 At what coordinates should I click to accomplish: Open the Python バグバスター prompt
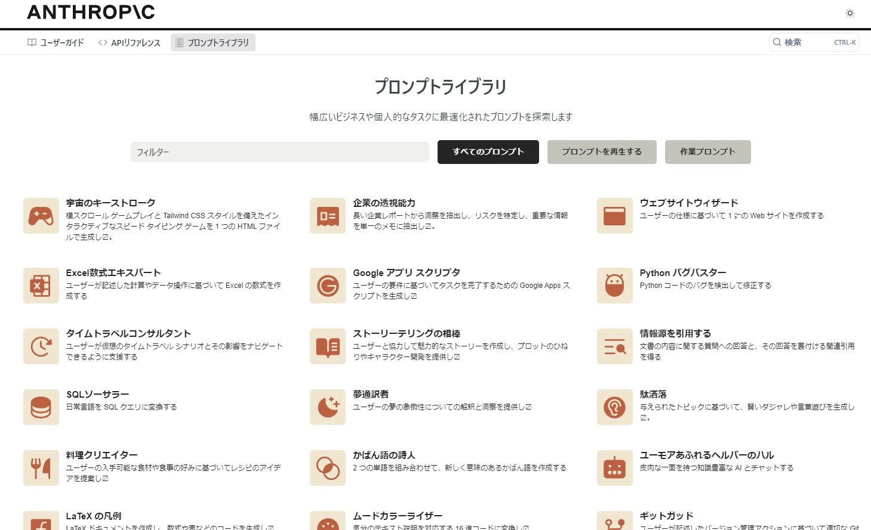[x=683, y=273]
